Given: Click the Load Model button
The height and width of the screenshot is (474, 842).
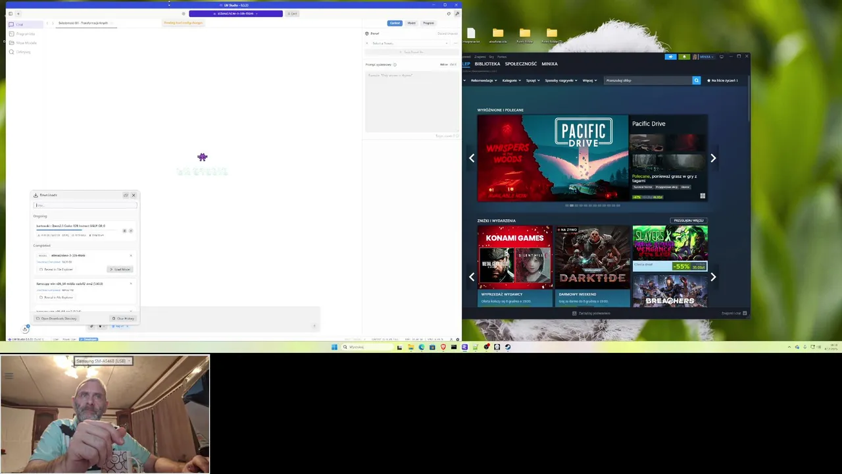Looking at the screenshot, I should pyautogui.click(x=120, y=269).
